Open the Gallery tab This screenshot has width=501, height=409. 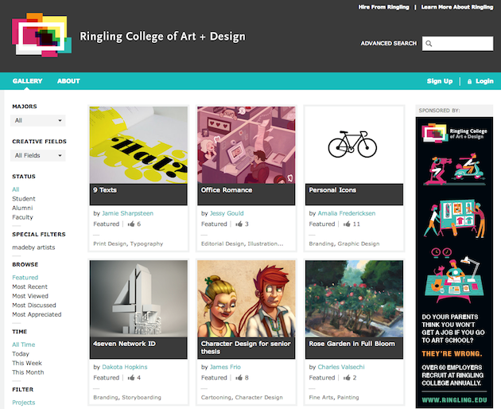[x=28, y=81]
